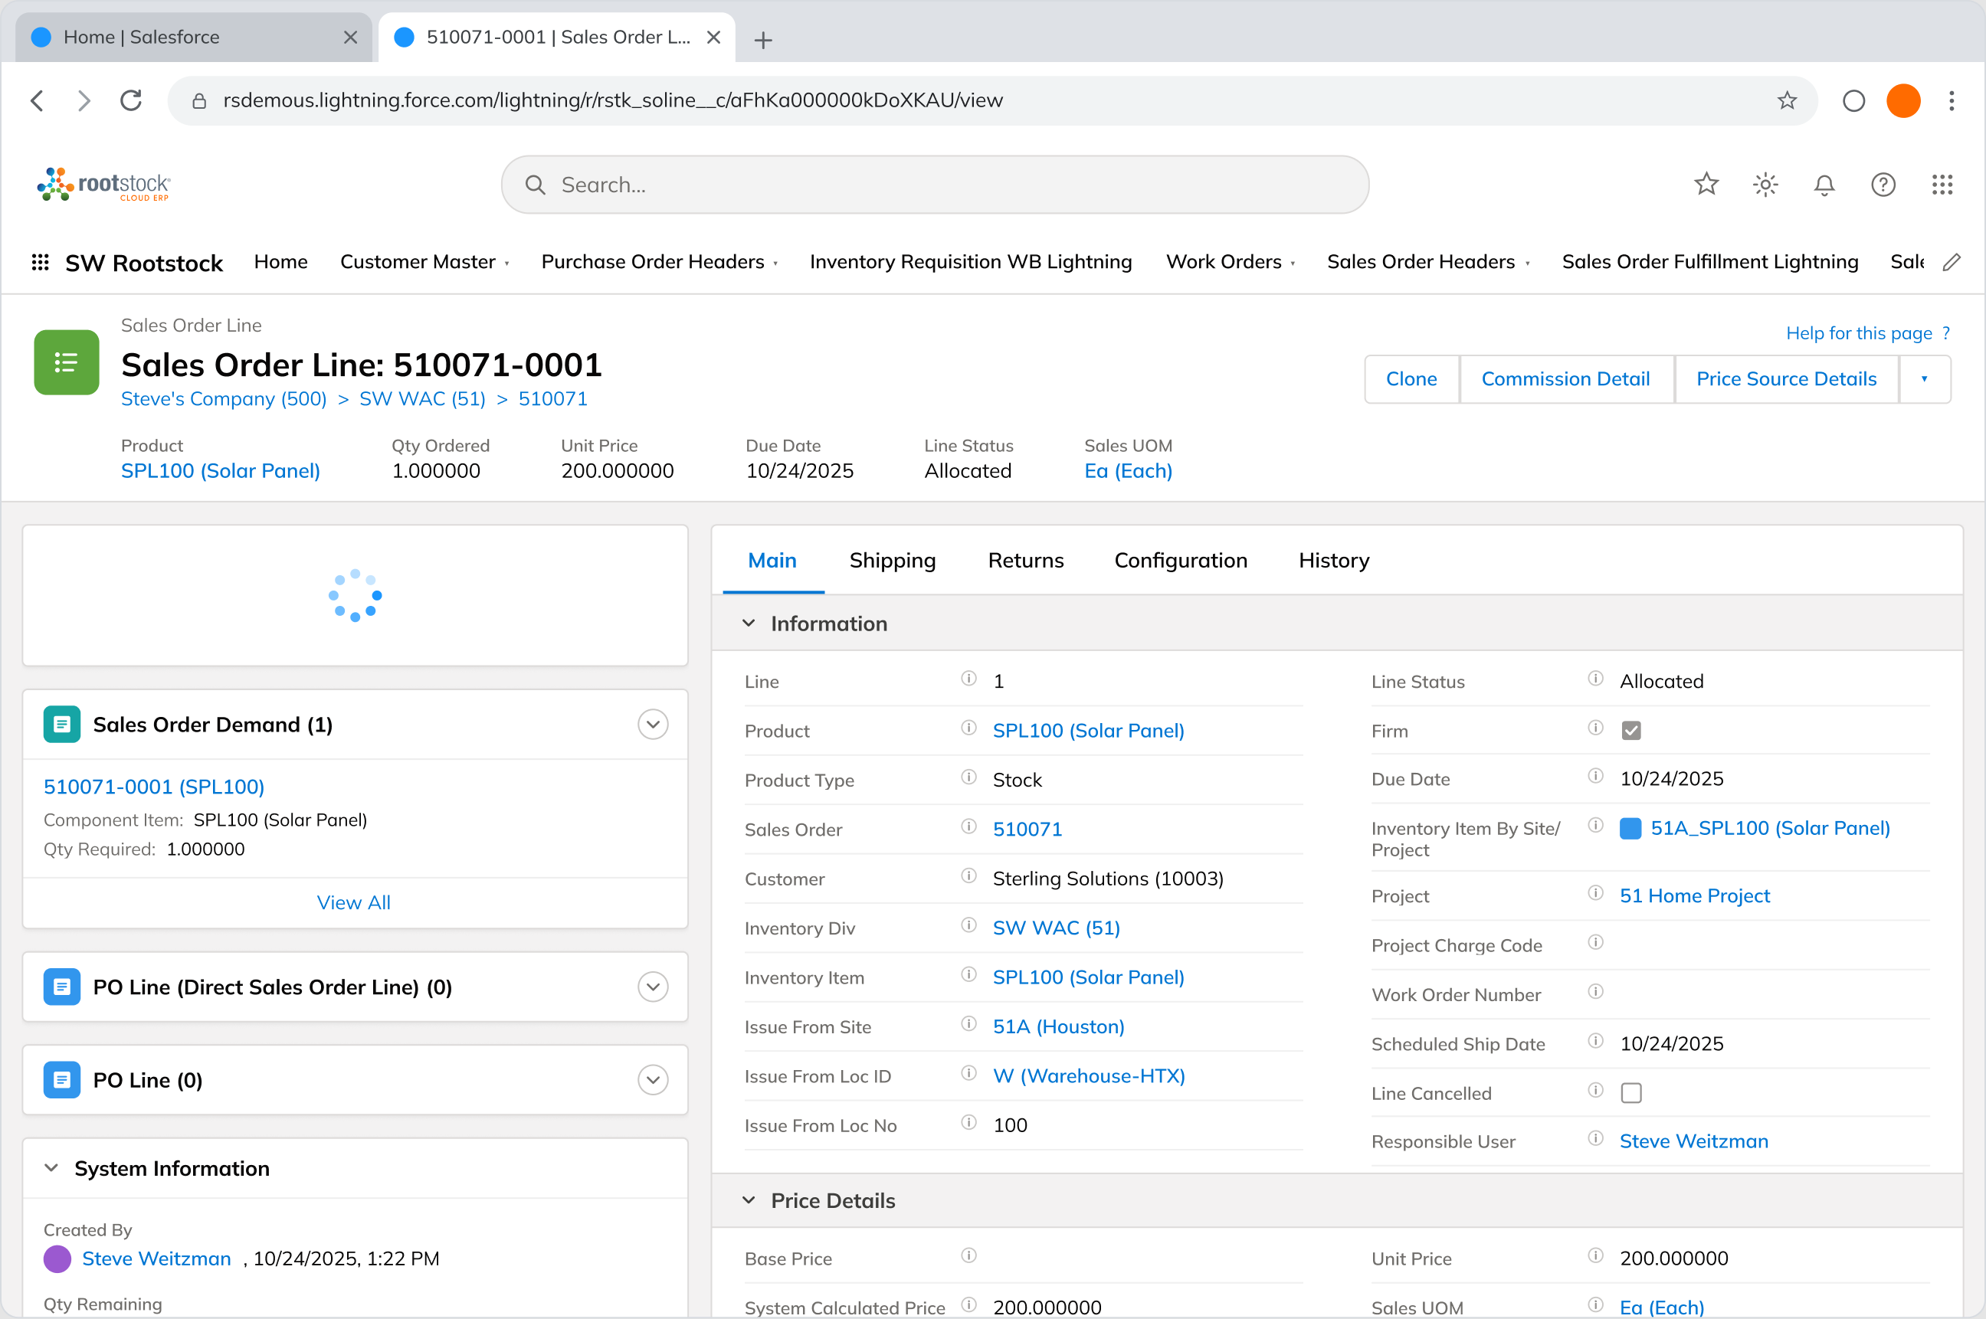Click Steve Weitzman's purple avatar in Created By
Viewport: 1986px width, 1319px height.
click(57, 1258)
